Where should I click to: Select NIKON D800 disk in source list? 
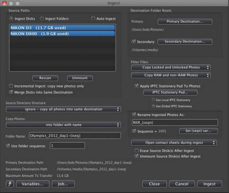coord(62,33)
